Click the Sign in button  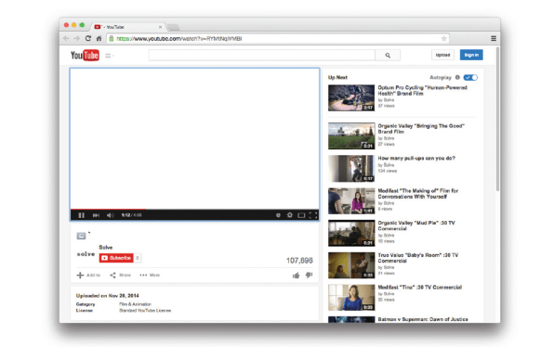click(471, 55)
